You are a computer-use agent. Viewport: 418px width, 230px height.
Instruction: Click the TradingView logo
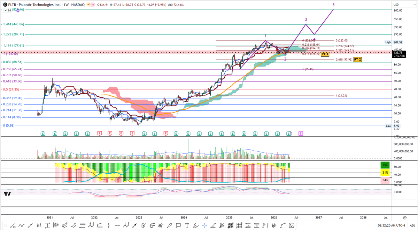7,194
